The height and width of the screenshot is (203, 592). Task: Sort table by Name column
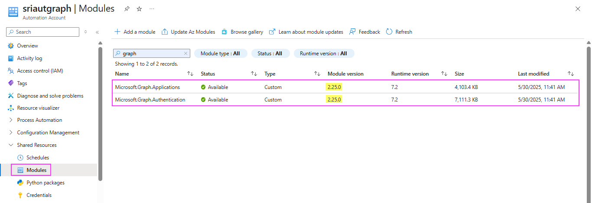pos(190,74)
